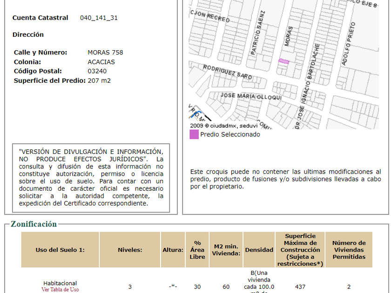Click the croquis note about fusiones y subdivisiones
Image resolution: width=391 pixels, height=293 pixels.
pyautogui.click(x=285, y=179)
